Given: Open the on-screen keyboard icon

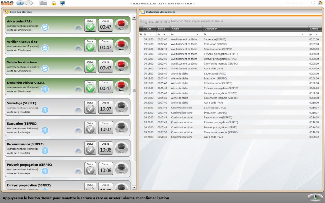Looking at the screenshot, I should point(43,3).
